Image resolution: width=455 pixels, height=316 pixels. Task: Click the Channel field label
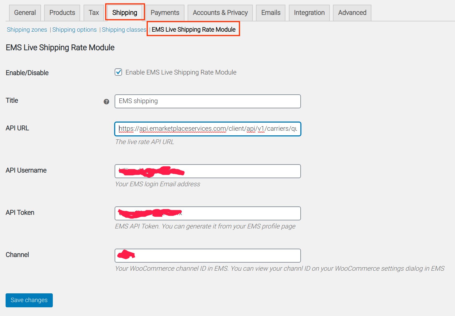[17, 255]
